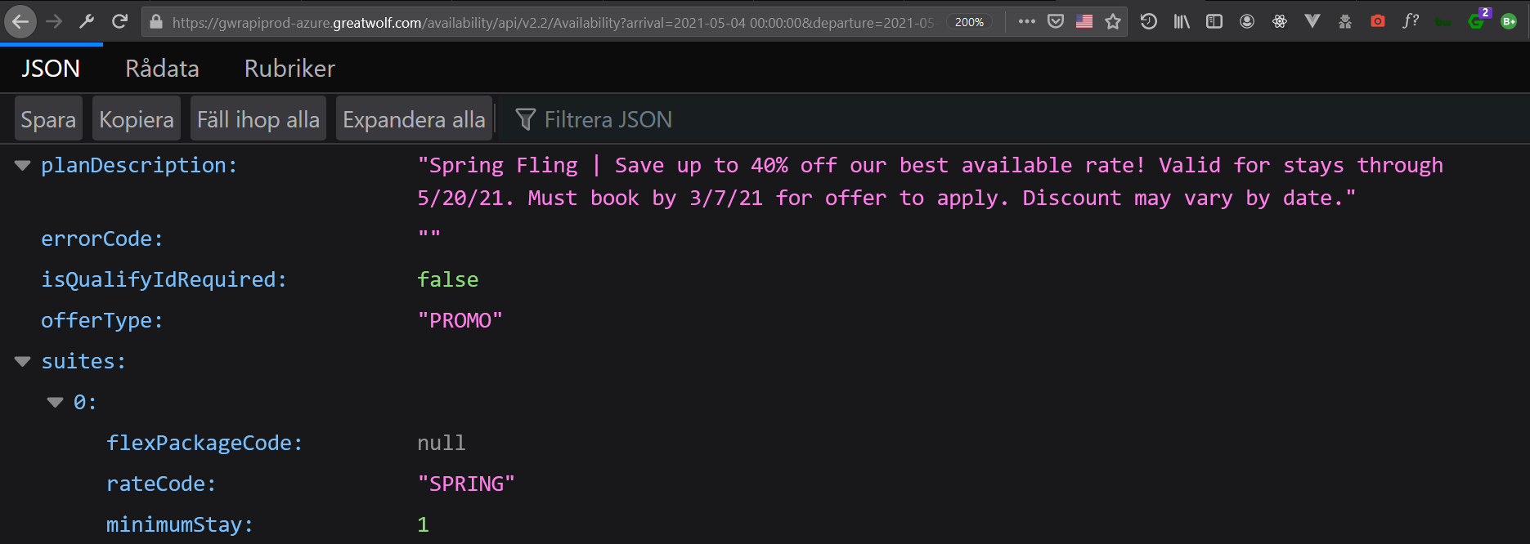Open the Rubriker tab
Image resolution: width=1530 pixels, height=544 pixels.
click(x=289, y=69)
